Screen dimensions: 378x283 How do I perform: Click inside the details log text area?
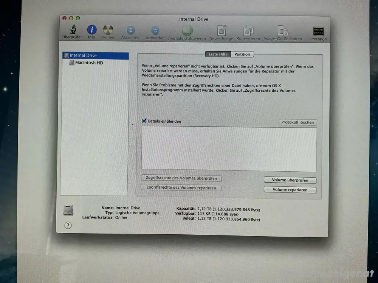pyautogui.click(x=229, y=149)
